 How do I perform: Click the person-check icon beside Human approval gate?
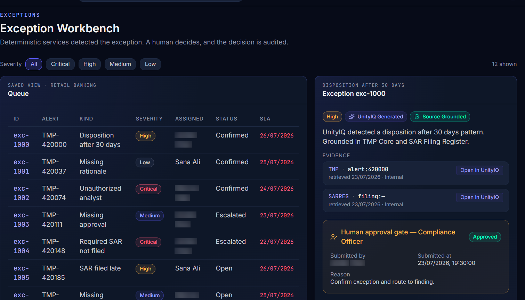[x=334, y=237]
